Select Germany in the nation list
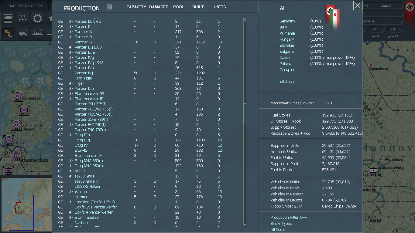Image resolution: width=415 pixels, height=233 pixels. tap(287, 21)
